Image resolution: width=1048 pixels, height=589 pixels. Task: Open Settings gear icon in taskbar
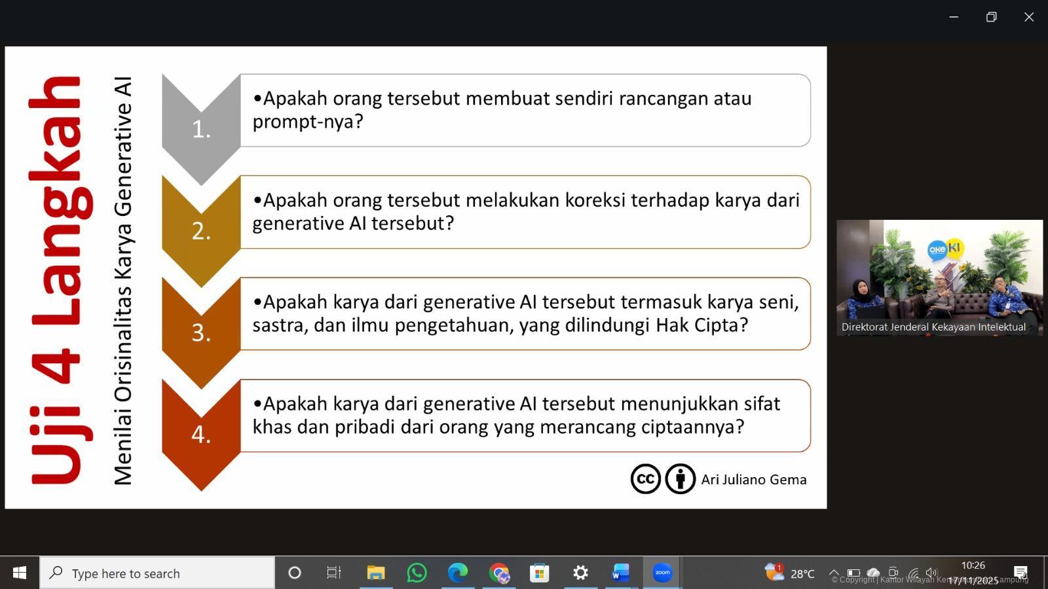[580, 573]
